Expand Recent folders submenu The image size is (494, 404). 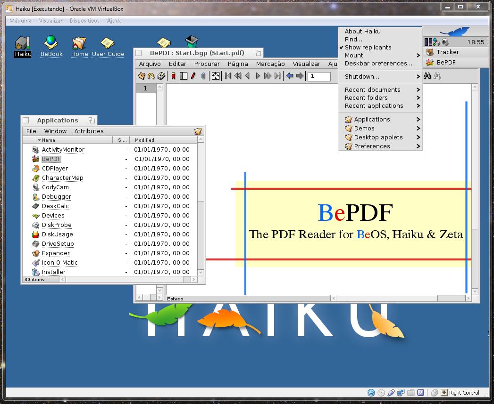(380, 98)
